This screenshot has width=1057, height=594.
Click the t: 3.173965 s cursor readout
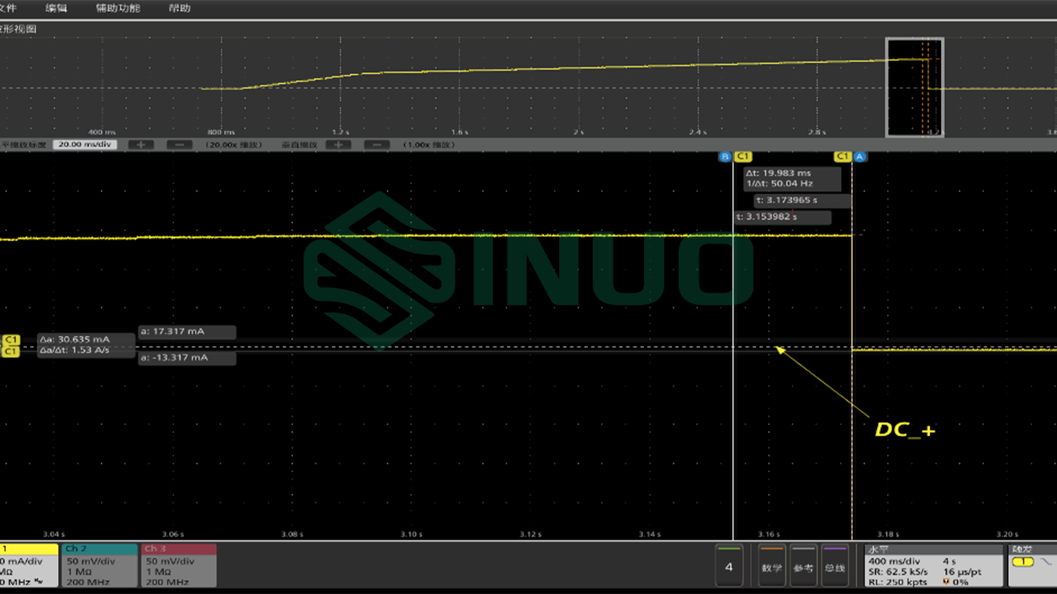[803, 201]
